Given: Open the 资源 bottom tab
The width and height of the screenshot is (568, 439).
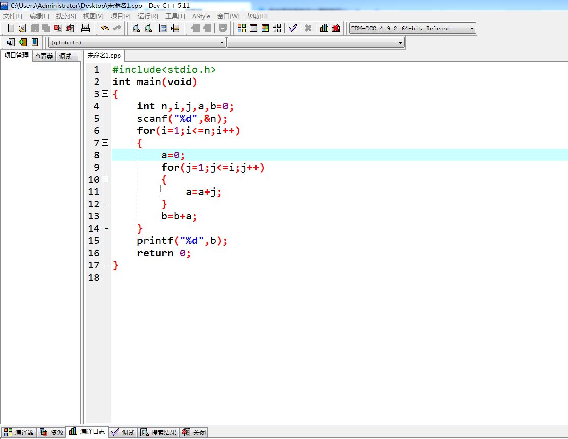Looking at the screenshot, I should point(51,432).
